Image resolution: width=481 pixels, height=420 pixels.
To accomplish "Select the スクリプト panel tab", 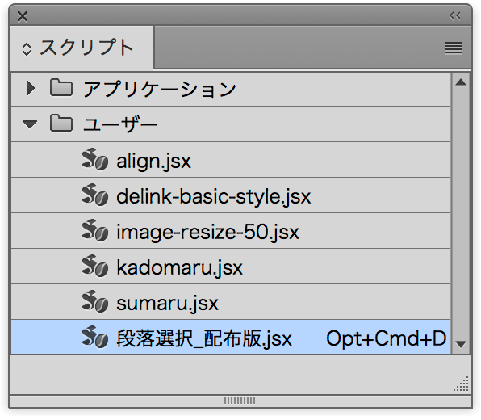I will pos(82,48).
